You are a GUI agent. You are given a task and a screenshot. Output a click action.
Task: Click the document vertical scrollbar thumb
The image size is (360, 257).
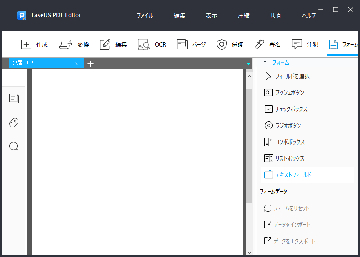pyautogui.click(x=249, y=145)
